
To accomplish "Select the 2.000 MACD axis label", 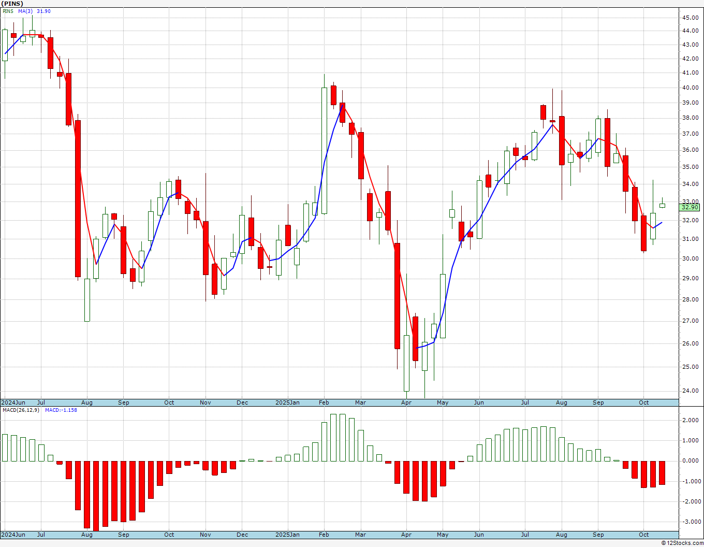I will click(x=692, y=420).
